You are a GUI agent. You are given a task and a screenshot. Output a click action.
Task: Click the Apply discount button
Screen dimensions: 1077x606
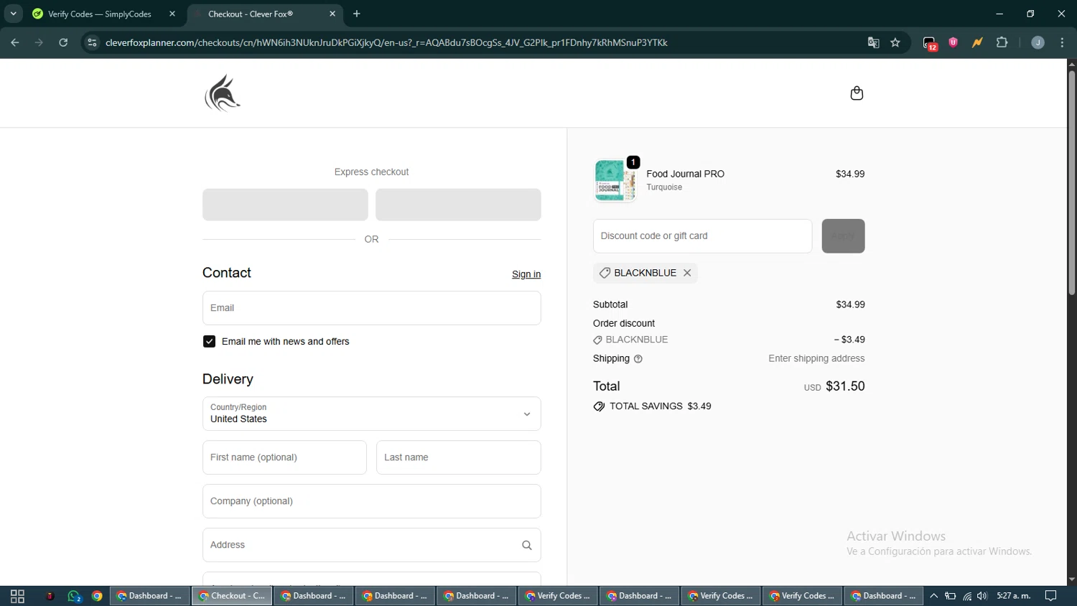pyautogui.click(x=843, y=236)
